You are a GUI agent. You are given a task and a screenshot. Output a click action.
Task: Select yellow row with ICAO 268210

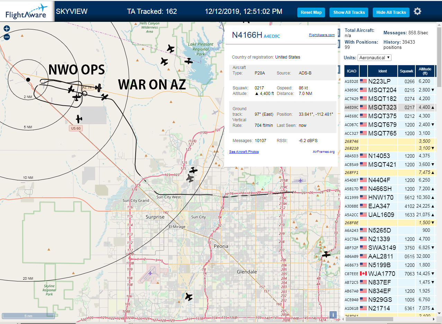click(x=390, y=148)
